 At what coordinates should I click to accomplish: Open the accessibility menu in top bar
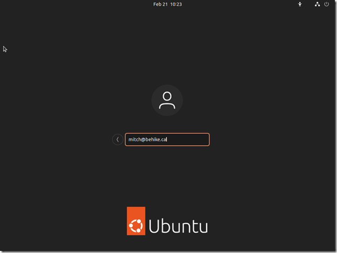(x=300, y=4)
